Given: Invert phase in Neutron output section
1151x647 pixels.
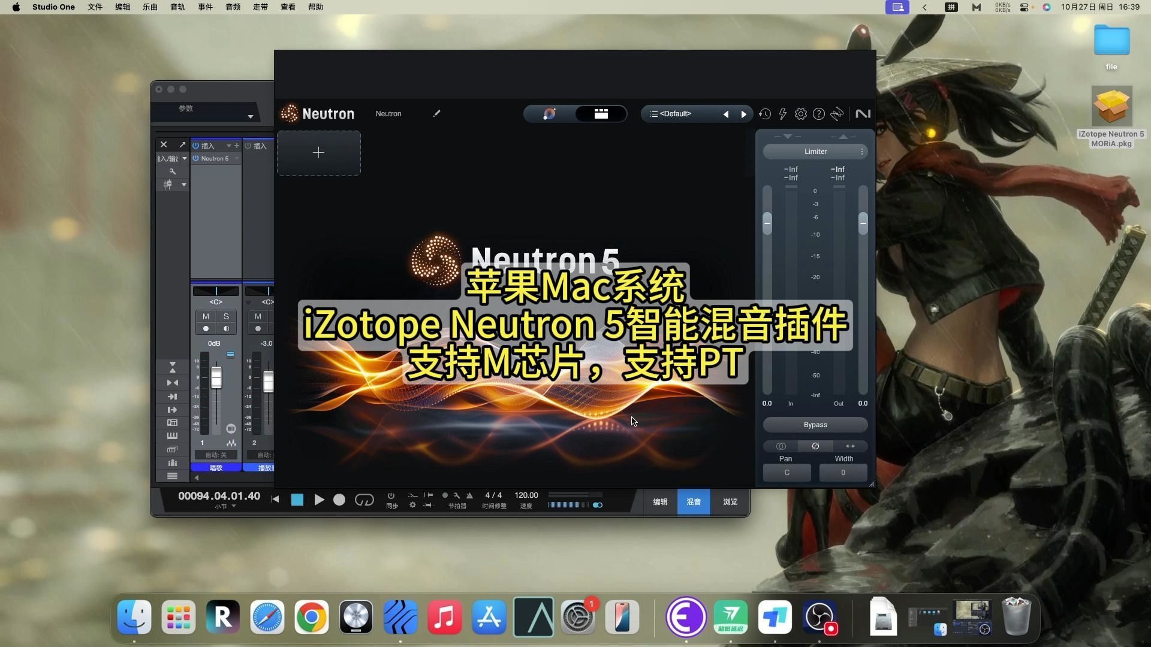Looking at the screenshot, I should point(815,446).
